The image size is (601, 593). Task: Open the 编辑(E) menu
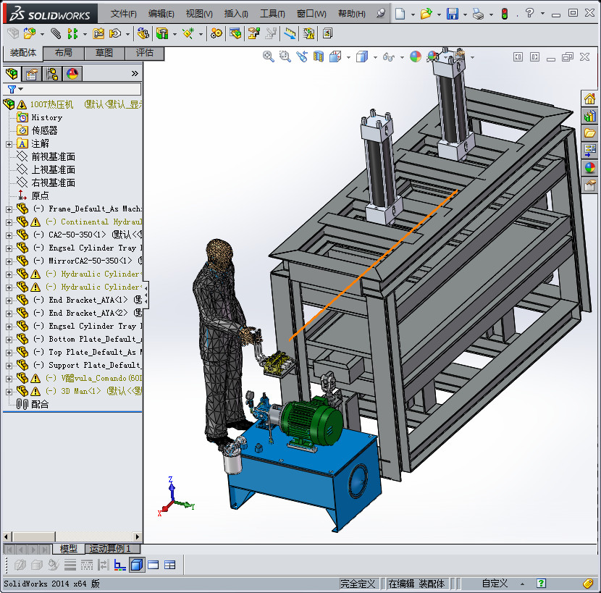coord(161,14)
